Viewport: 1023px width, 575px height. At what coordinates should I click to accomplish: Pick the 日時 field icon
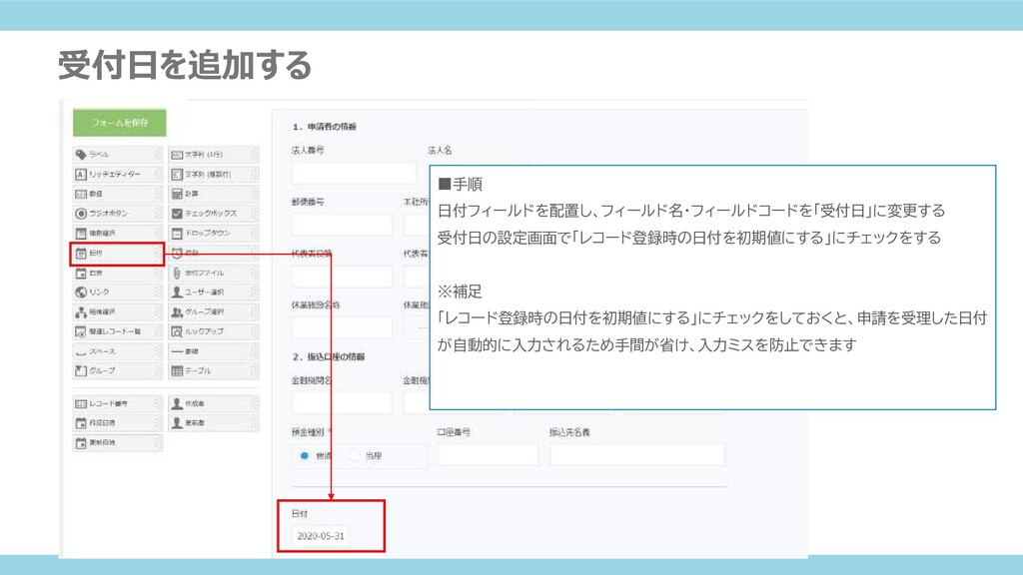(x=81, y=273)
